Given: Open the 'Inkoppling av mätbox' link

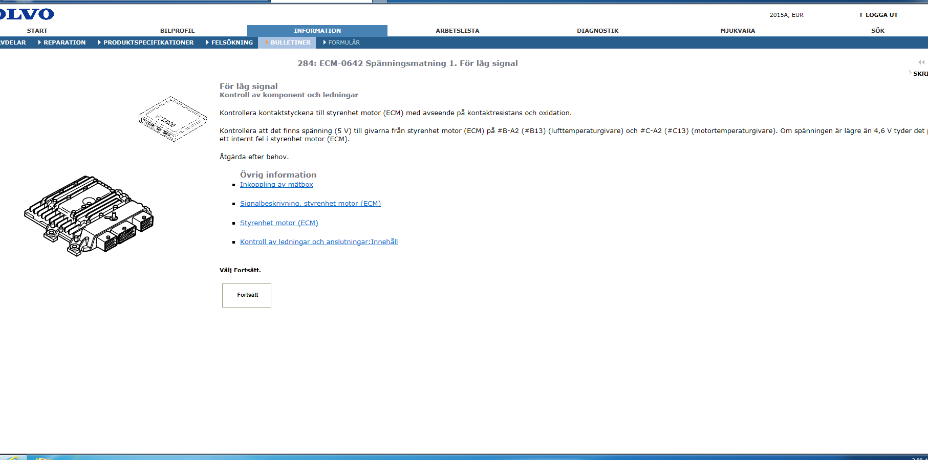Looking at the screenshot, I should point(276,185).
